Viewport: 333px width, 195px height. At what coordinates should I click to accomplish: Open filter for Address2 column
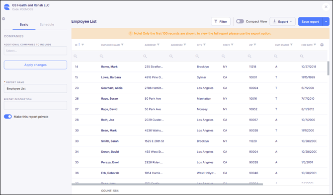(x=185, y=45)
